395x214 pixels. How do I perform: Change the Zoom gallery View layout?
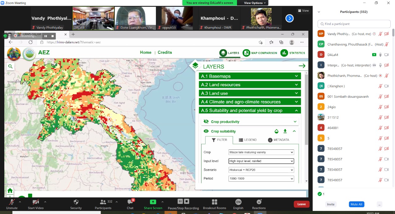pyautogui.click(x=303, y=11)
